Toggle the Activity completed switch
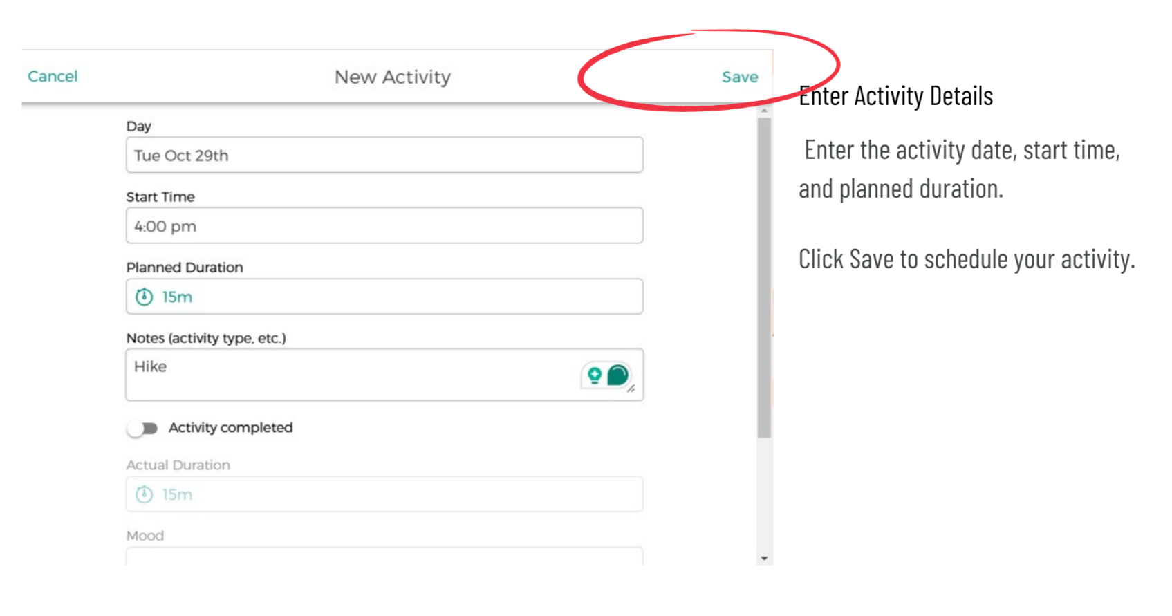 pyautogui.click(x=142, y=429)
